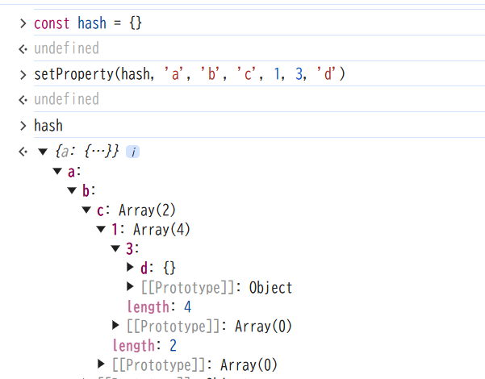Click the output arrow before first 'undefined'
Image resolution: width=485 pixels, height=379 pixels.
tap(23, 49)
